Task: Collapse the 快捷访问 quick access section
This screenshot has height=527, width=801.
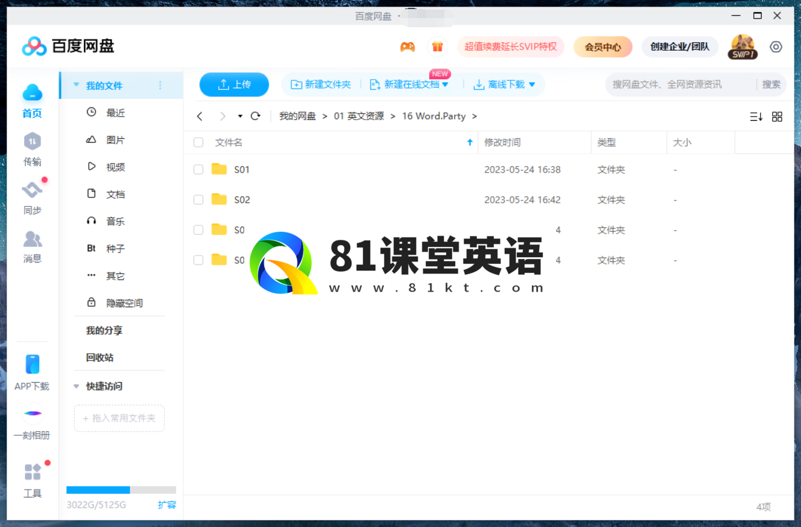Action: click(76, 386)
